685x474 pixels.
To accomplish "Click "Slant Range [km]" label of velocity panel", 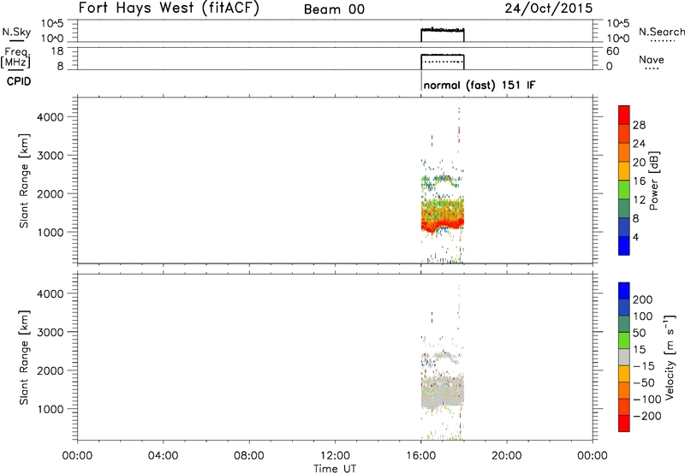I will 24,358.
